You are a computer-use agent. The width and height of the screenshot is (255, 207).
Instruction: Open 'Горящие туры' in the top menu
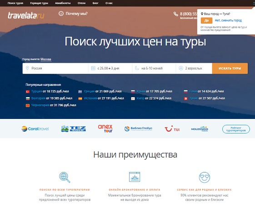tap(39, 3)
